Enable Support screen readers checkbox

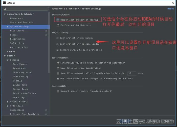(x=58, y=91)
